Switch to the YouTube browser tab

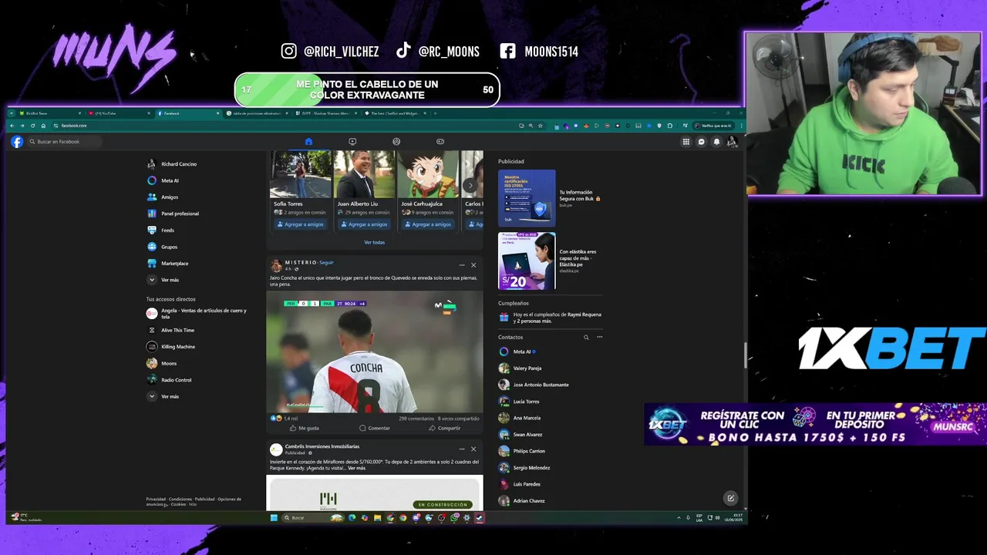120,113
